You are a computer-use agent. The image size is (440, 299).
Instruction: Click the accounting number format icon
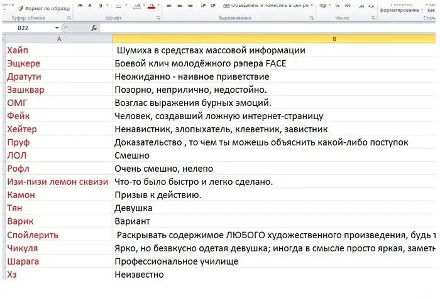click(322, 6)
